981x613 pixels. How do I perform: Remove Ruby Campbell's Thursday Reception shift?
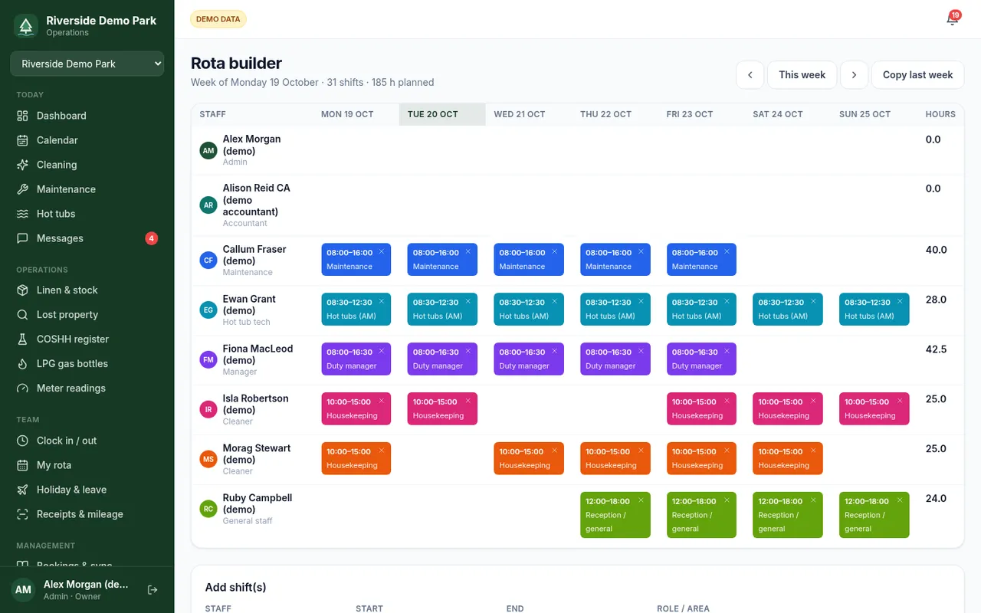(x=641, y=500)
